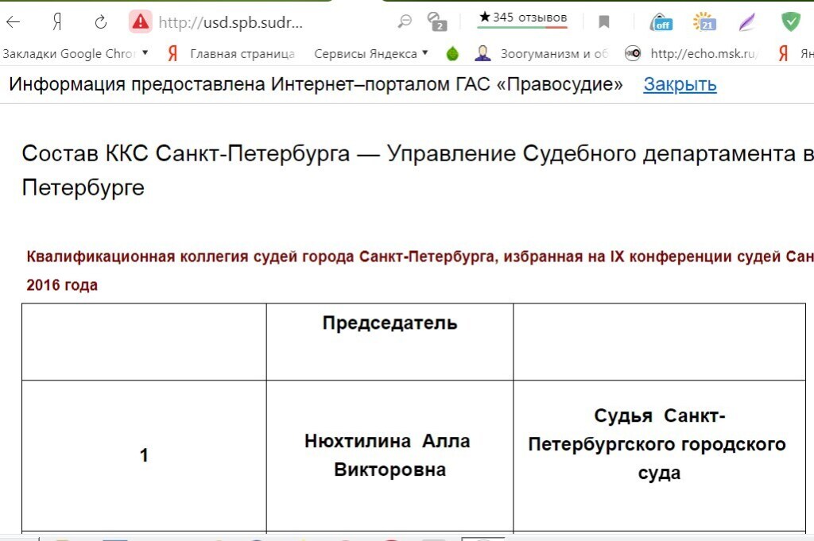
Task: Open the green leaf bookmark icon
Action: click(x=452, y=54)
